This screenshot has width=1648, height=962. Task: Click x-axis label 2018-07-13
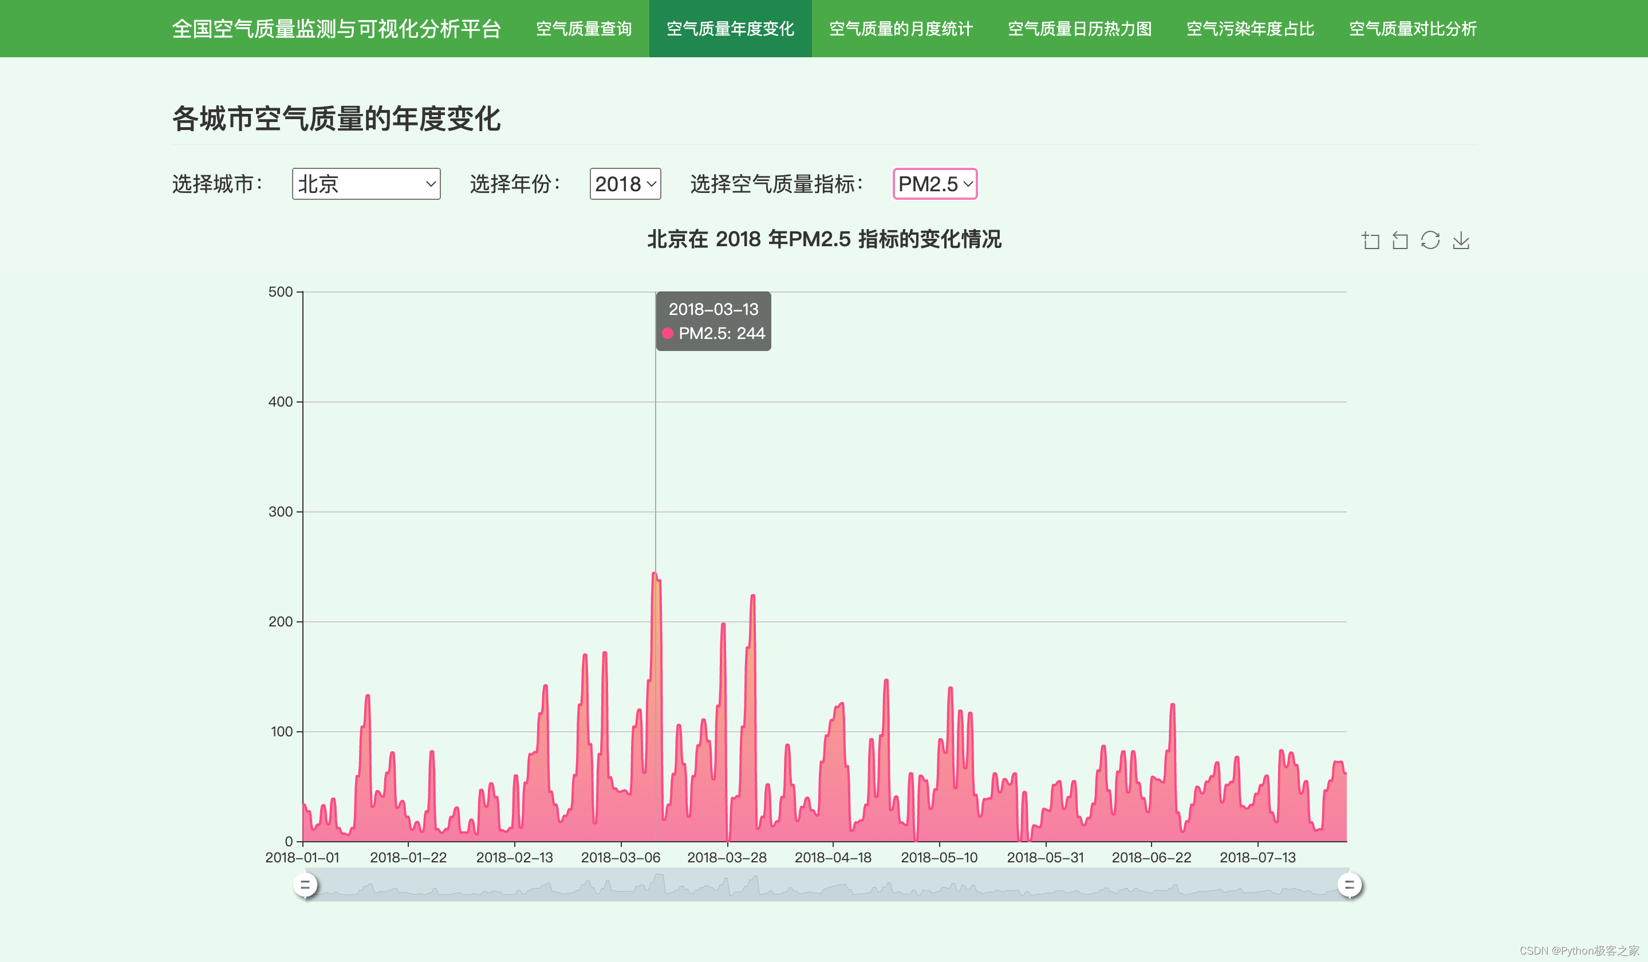coord(1257,857)
